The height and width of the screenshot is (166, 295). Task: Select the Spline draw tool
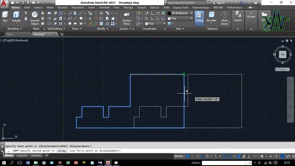(70, 18)
